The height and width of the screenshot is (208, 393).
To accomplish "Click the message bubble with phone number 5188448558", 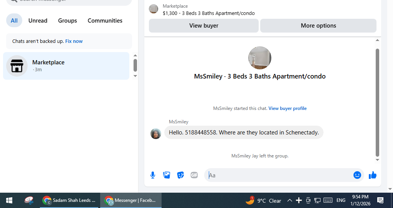I will click(244, 133).
